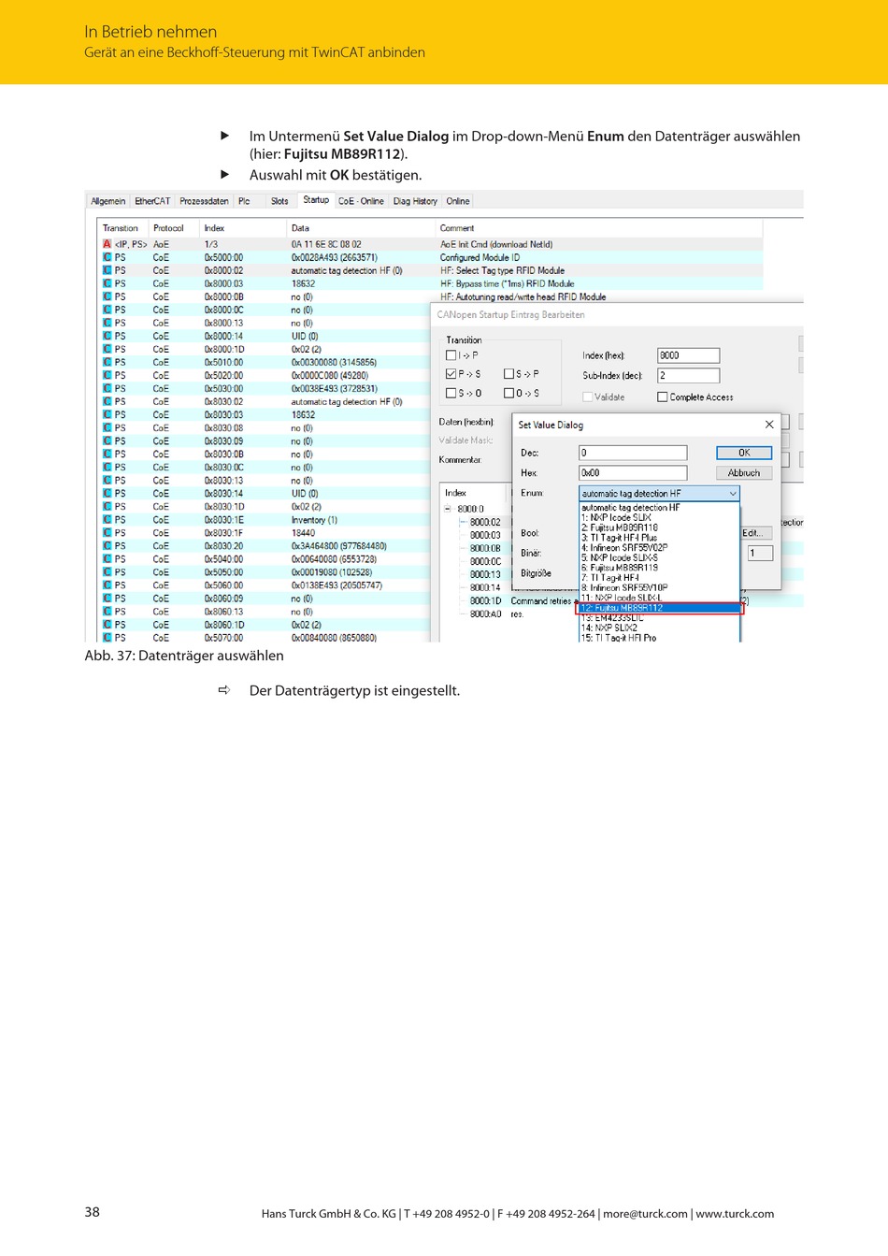Click the C icon of row 0x8000:02
The height and width of the screenshot is (1256, 888).
(107, 270)
